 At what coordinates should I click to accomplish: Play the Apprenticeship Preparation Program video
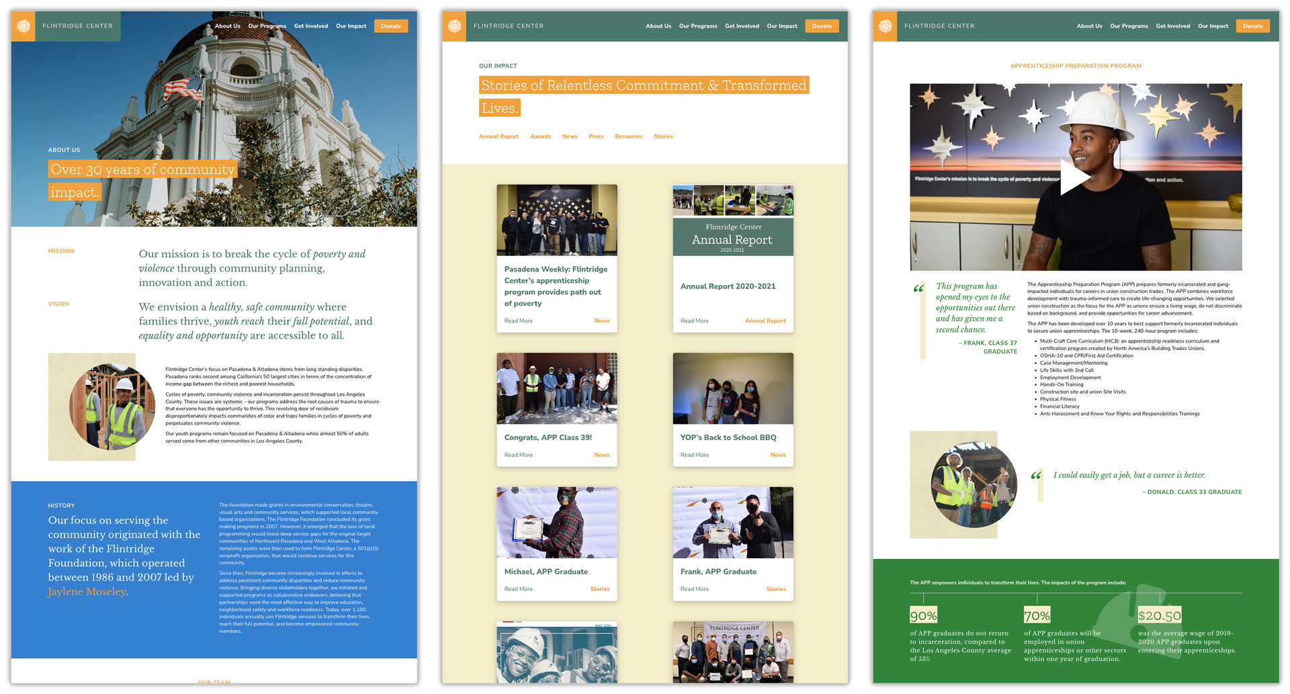click(x=1075, y=177)
